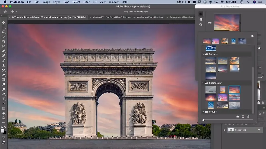Toggle Quick Mask mode in toolbar
This screenshot has height=149, width=266.
[4, 138]
